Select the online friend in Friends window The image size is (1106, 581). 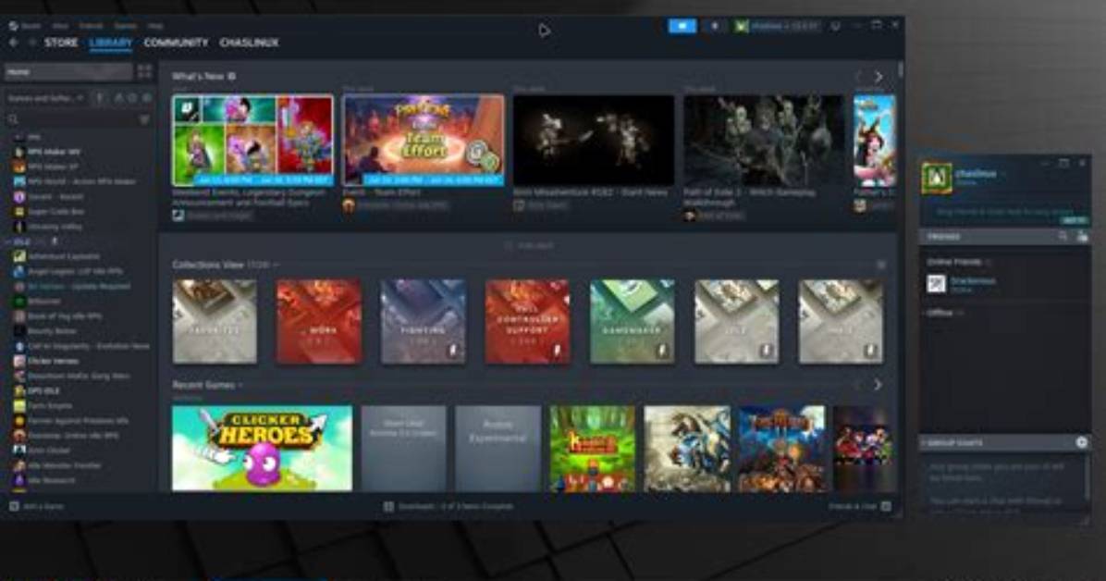[x=1005, y=284]
